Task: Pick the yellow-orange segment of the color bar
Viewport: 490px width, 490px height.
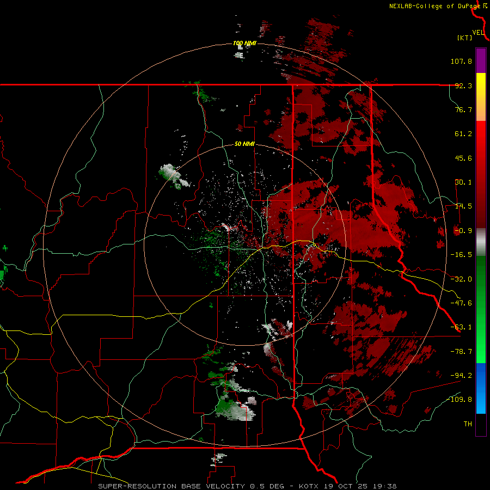Action: click(481, 97)
